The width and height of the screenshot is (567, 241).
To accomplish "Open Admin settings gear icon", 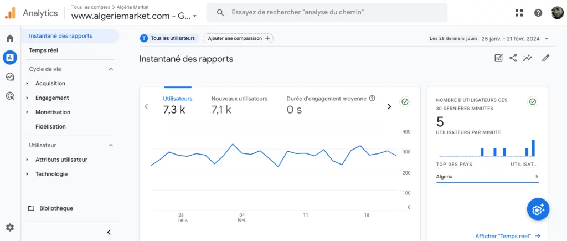I will tap(10, 228).
